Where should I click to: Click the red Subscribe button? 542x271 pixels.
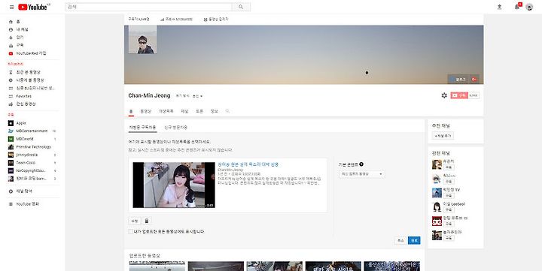[x=459, y=95]
